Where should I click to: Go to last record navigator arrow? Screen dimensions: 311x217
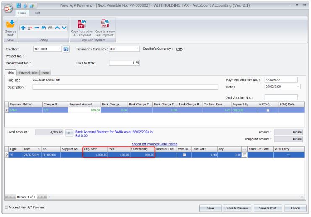pyautogui.click(x=46, y=197)
